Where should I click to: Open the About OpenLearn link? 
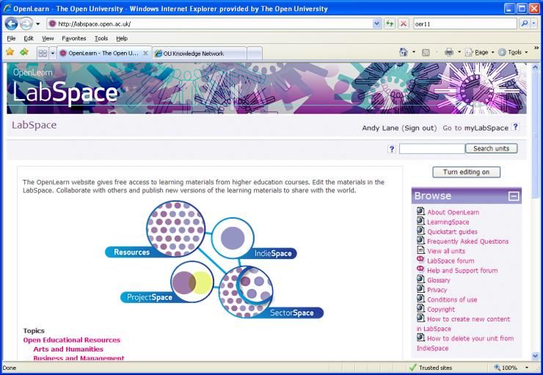453,212
